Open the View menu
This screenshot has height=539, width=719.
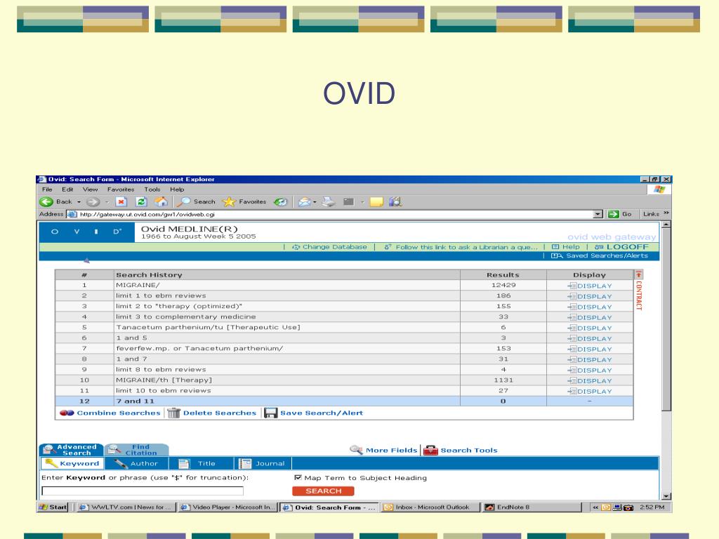click(91, 189)
